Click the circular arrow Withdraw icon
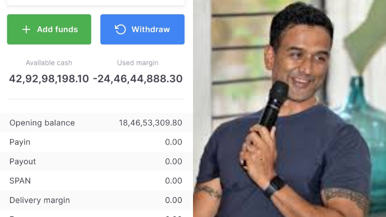The width and height of the screenshot is (386, 217). coord(120,29)
